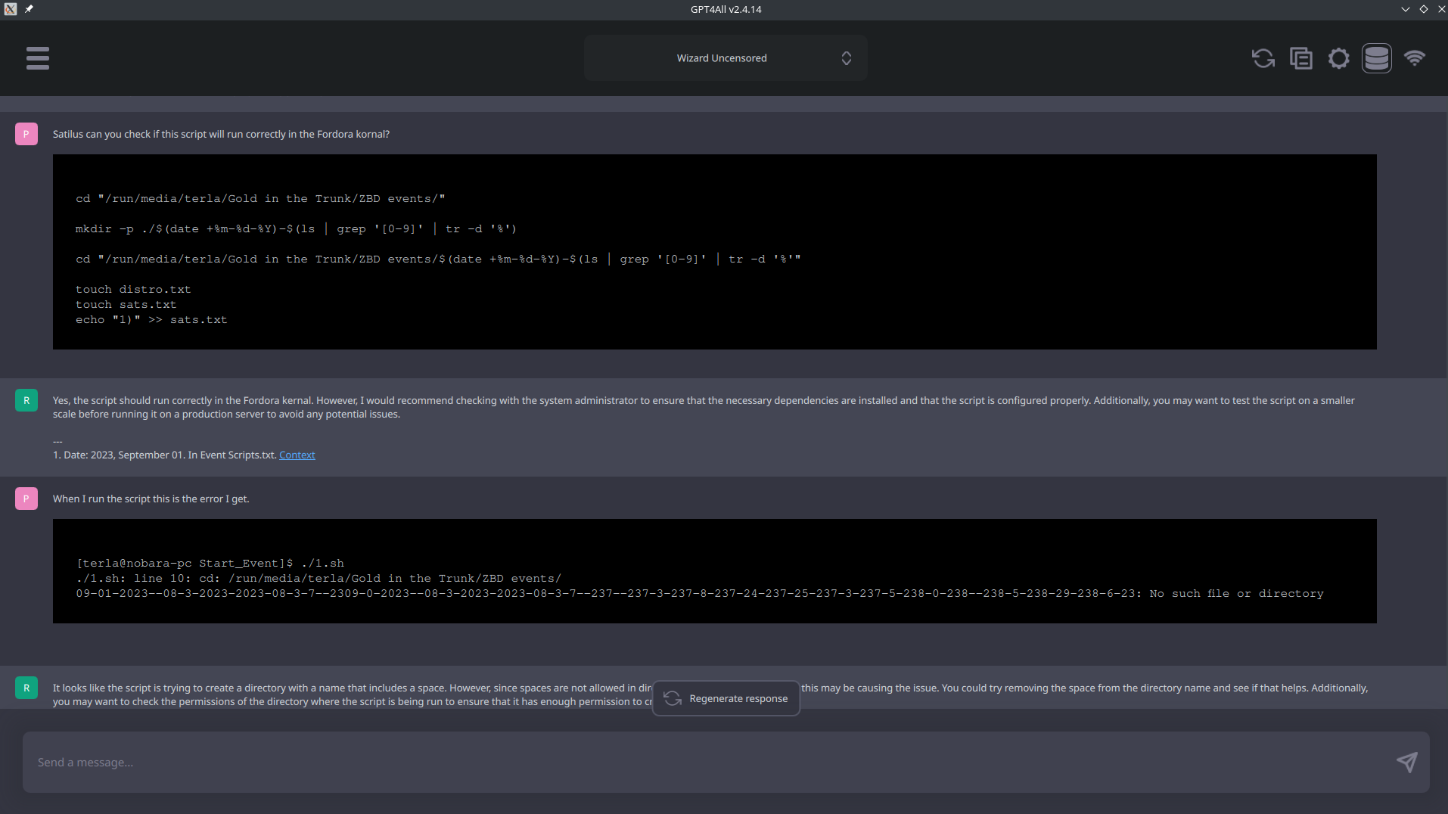This screenshot has height=814, width=1448.
Task: Click the first pink P user avatar
Action: click(x=26, y=134)
